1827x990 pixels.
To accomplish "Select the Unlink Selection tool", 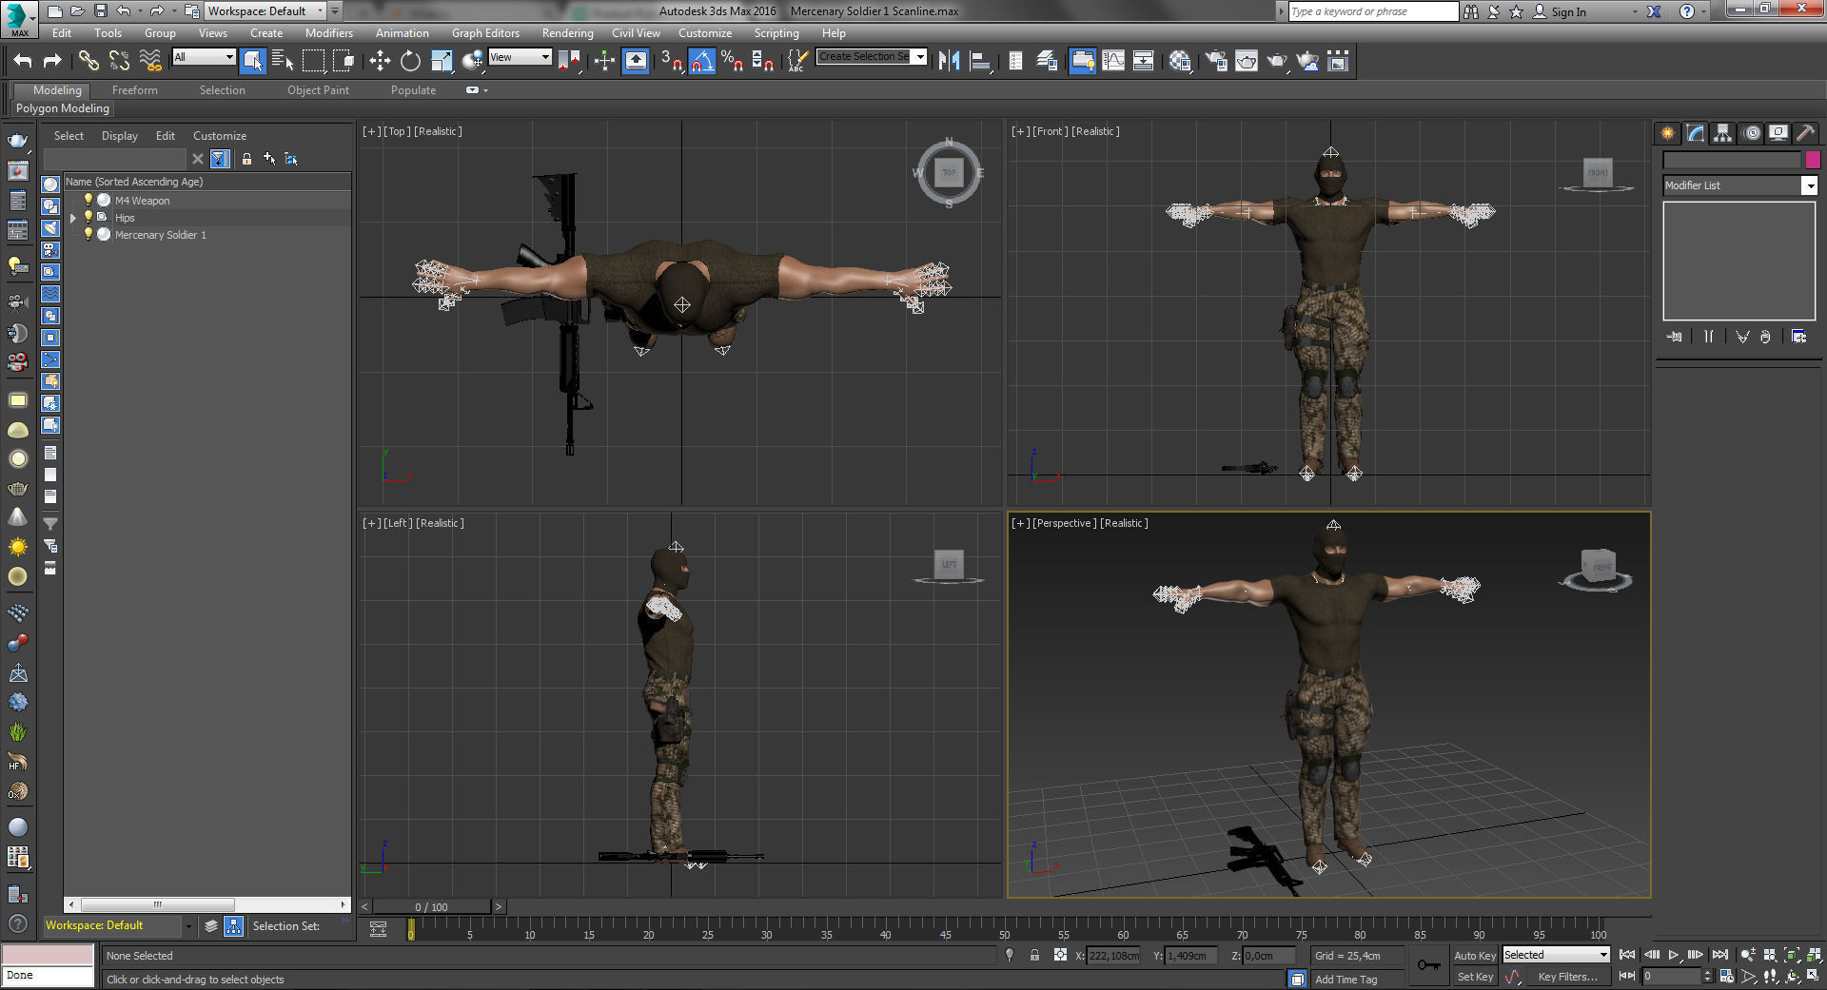I will [x=119, y=61].
